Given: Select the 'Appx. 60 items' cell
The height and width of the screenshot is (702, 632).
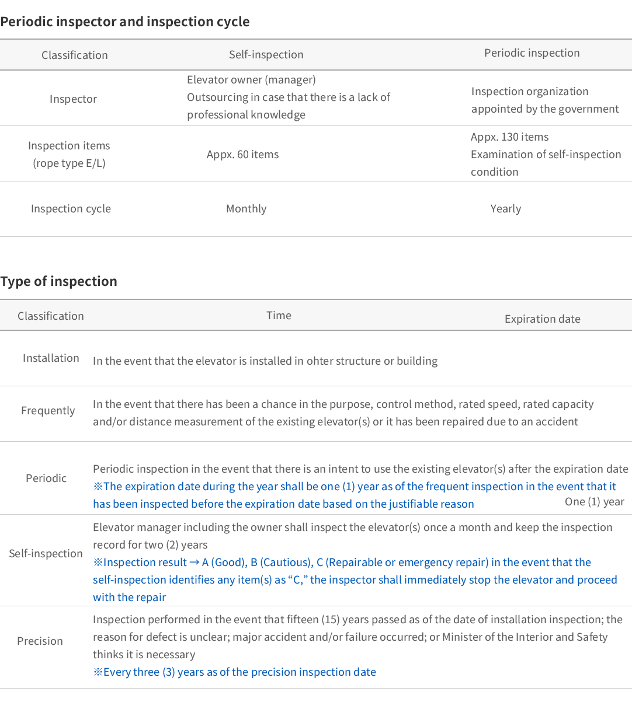Looking at the screenshot, I should coord(243,155).
